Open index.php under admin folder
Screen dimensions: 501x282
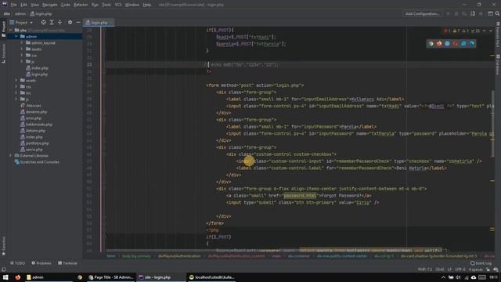(x=37, y=68)
